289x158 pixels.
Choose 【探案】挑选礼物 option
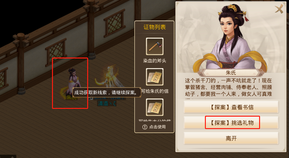[x=231, y=123]
